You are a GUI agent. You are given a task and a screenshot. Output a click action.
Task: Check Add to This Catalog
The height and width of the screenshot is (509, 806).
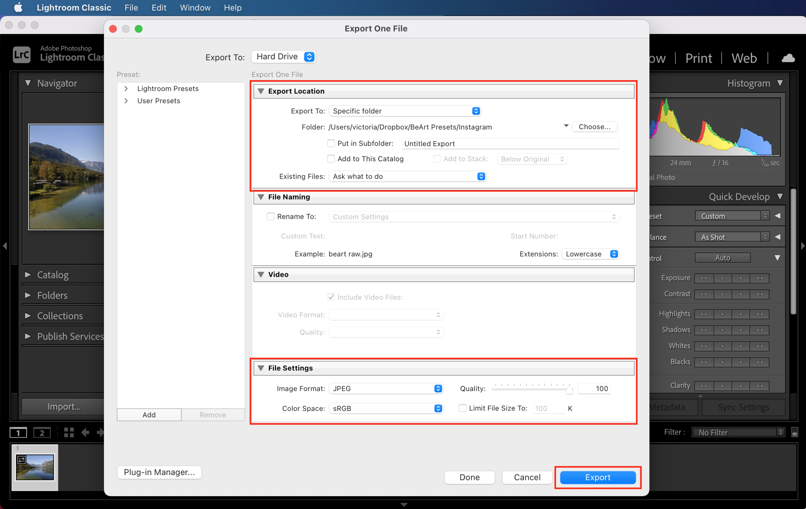coord(331,158)
